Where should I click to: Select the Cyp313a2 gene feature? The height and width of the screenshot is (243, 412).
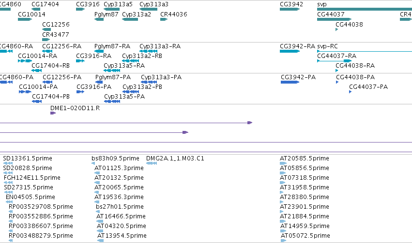(x=130, y=19)
